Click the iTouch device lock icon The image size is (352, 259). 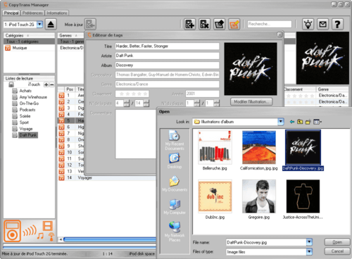(11, 84)
